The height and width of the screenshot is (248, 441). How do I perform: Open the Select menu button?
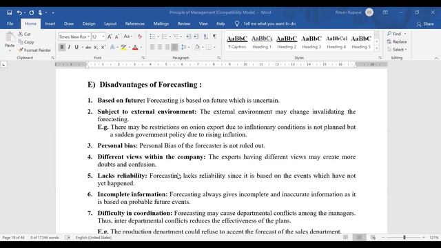(x=397, y=50)
